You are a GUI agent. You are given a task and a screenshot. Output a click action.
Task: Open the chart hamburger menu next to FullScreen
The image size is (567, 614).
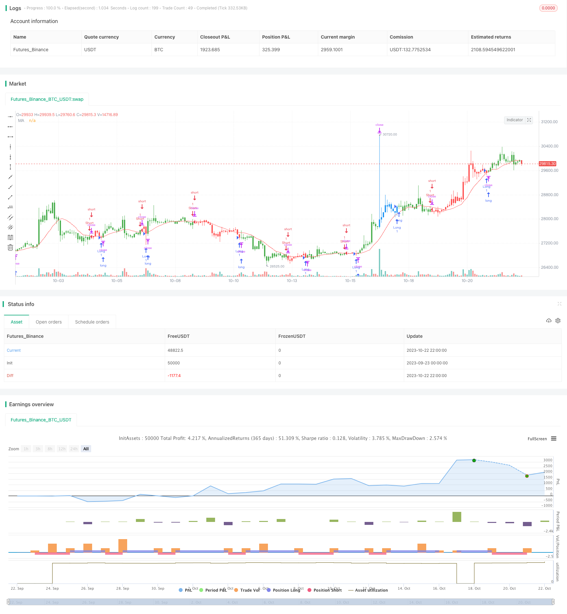[x=554, y=439]
